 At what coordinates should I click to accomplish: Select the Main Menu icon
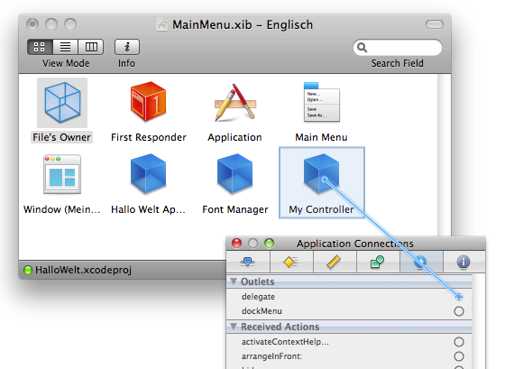point(321,102)
